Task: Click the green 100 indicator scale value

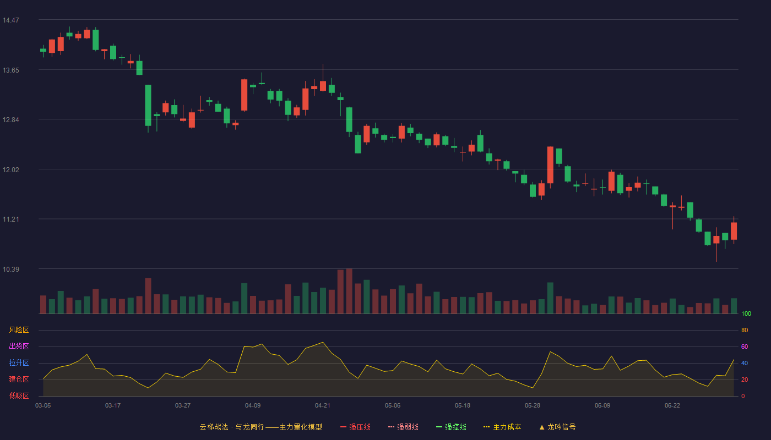Action: 746,314
